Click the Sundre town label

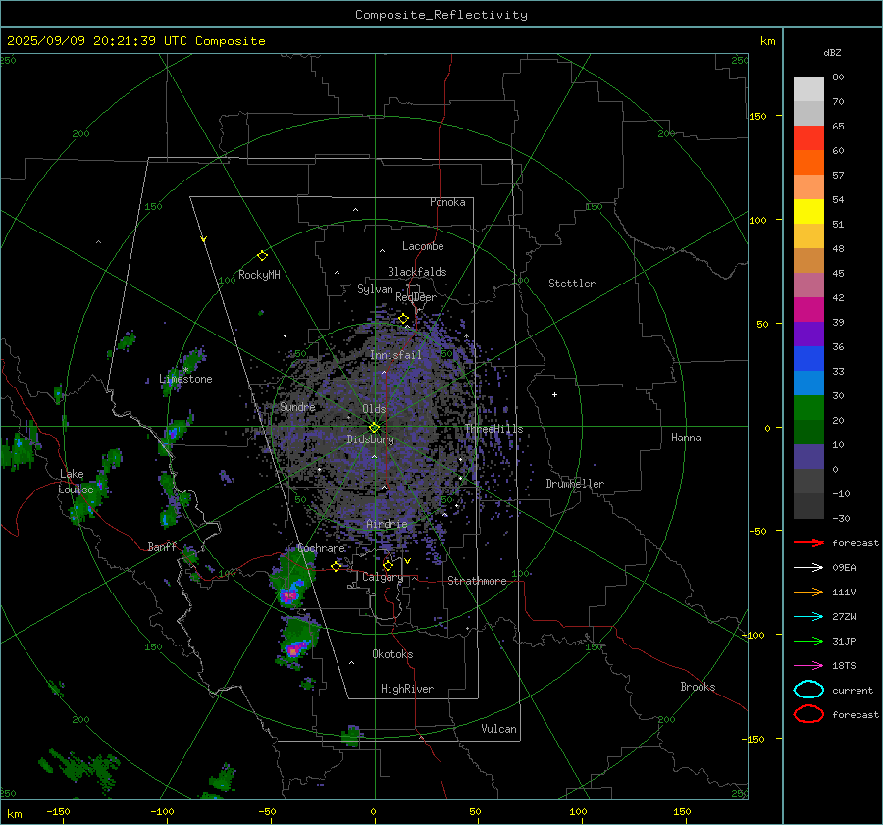pyautogui.click(x=297, y=406)
